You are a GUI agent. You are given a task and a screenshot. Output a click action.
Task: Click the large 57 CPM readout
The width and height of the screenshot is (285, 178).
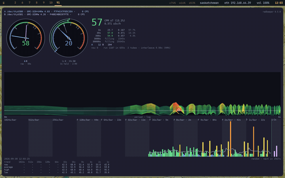97,22
